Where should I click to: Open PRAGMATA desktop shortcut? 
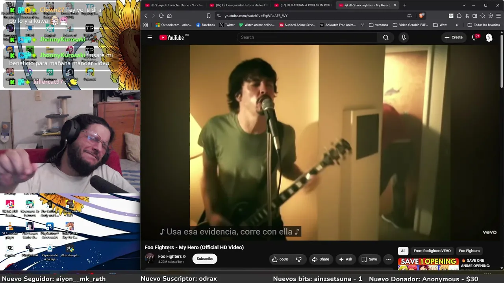click(30, 251)
